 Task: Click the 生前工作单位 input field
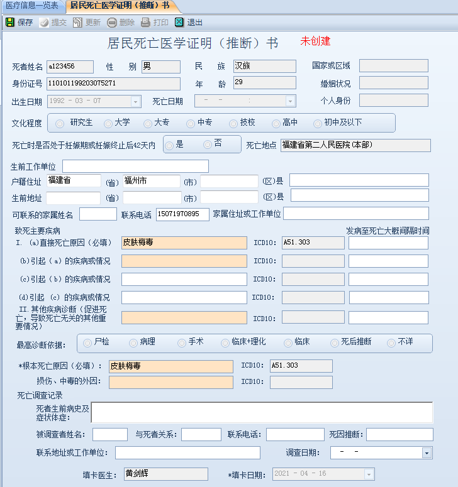(135, 166)
